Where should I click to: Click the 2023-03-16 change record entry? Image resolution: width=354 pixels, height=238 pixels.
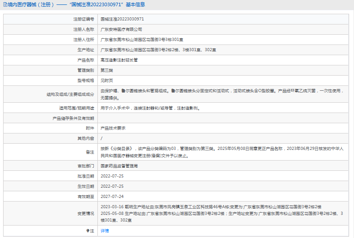point(211,207)
